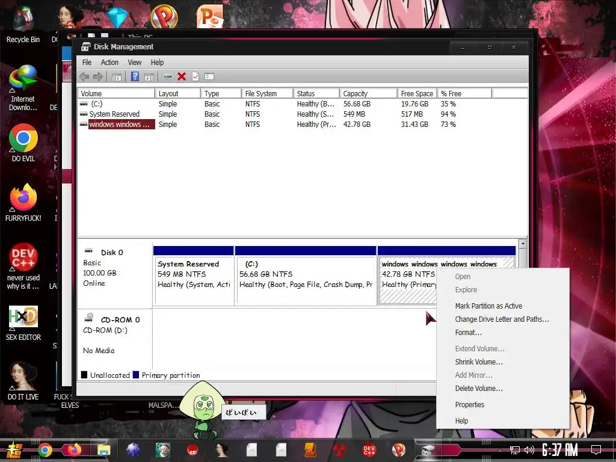616x462 pixels.
Task: Click the disk pane scrollbar up arrow
Action: (x=523, y=244)
